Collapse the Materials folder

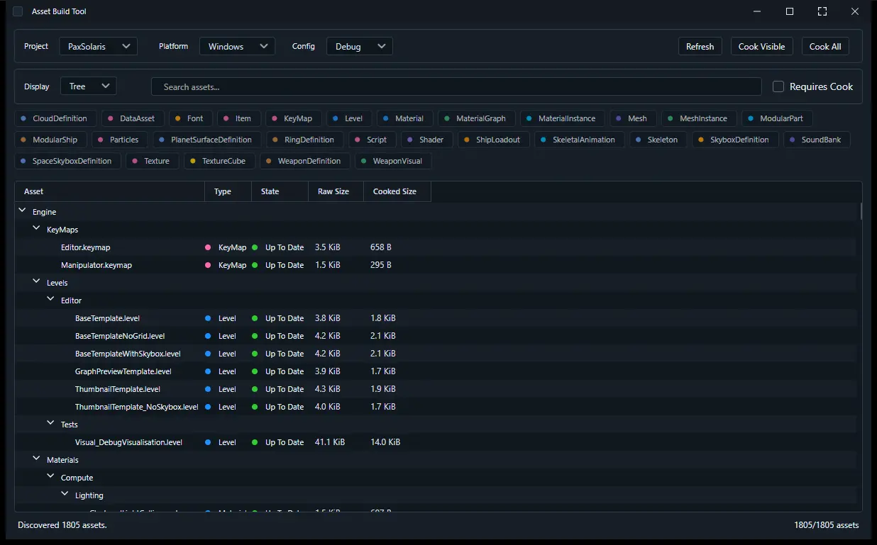(x=37, y=459)
